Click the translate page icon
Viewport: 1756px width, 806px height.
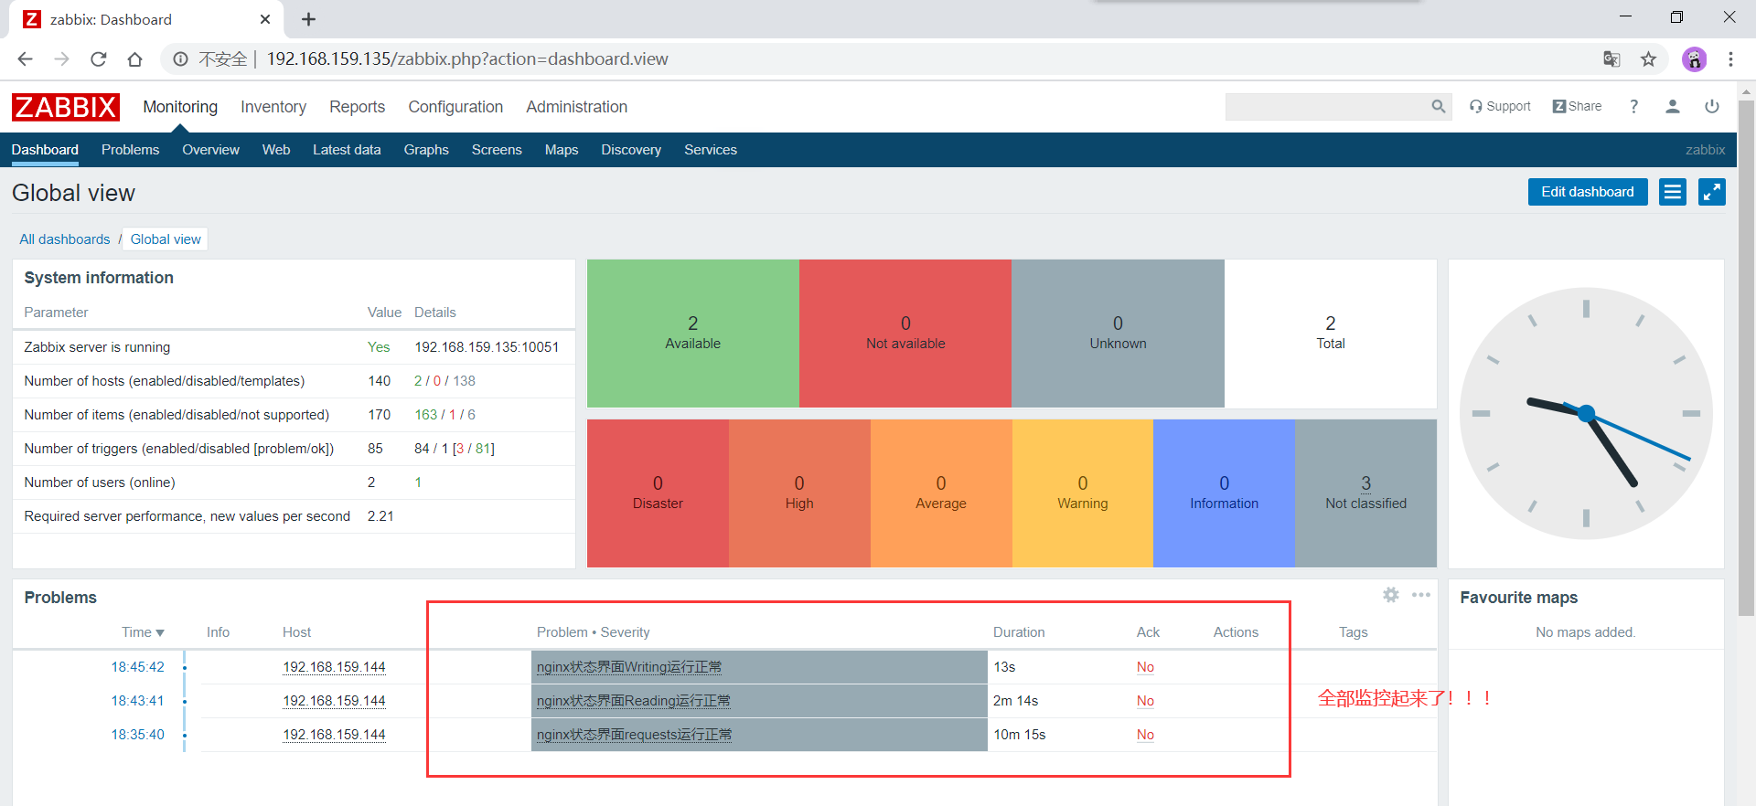pos(1611,59)
